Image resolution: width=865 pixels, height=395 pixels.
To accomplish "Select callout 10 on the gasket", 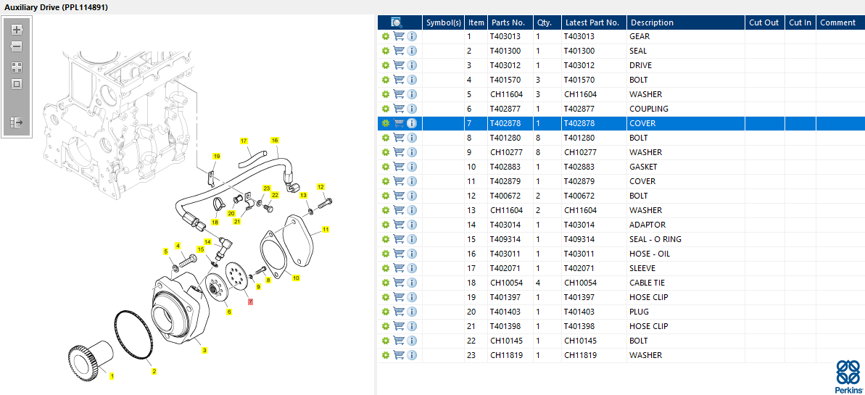I will click(297, 278).
